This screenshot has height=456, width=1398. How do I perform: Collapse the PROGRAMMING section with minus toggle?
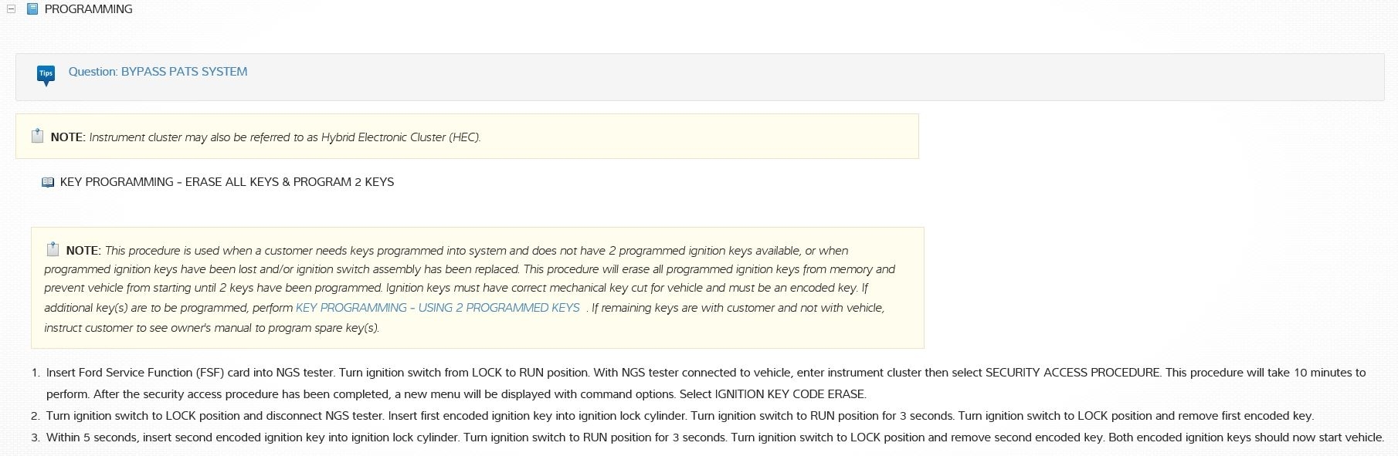coord(12,9)
